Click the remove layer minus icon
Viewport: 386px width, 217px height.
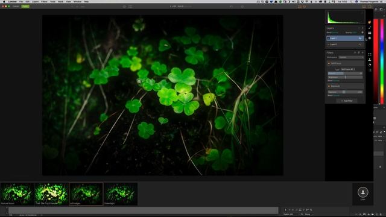[359, 28]
